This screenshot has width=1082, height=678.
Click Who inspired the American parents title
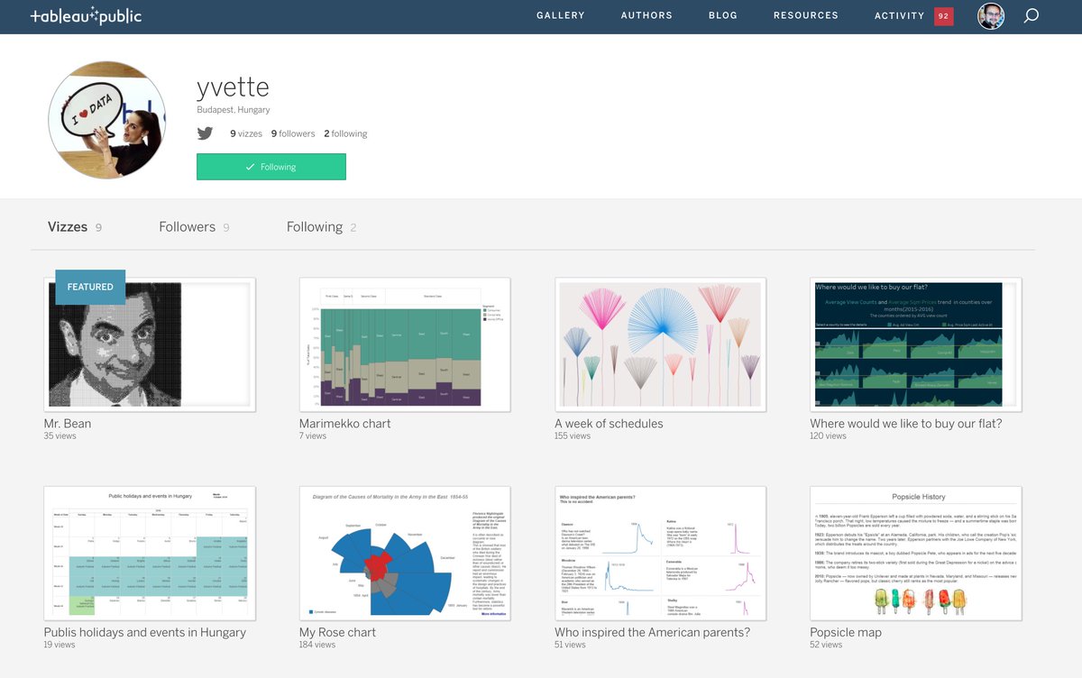click(653, 633)
